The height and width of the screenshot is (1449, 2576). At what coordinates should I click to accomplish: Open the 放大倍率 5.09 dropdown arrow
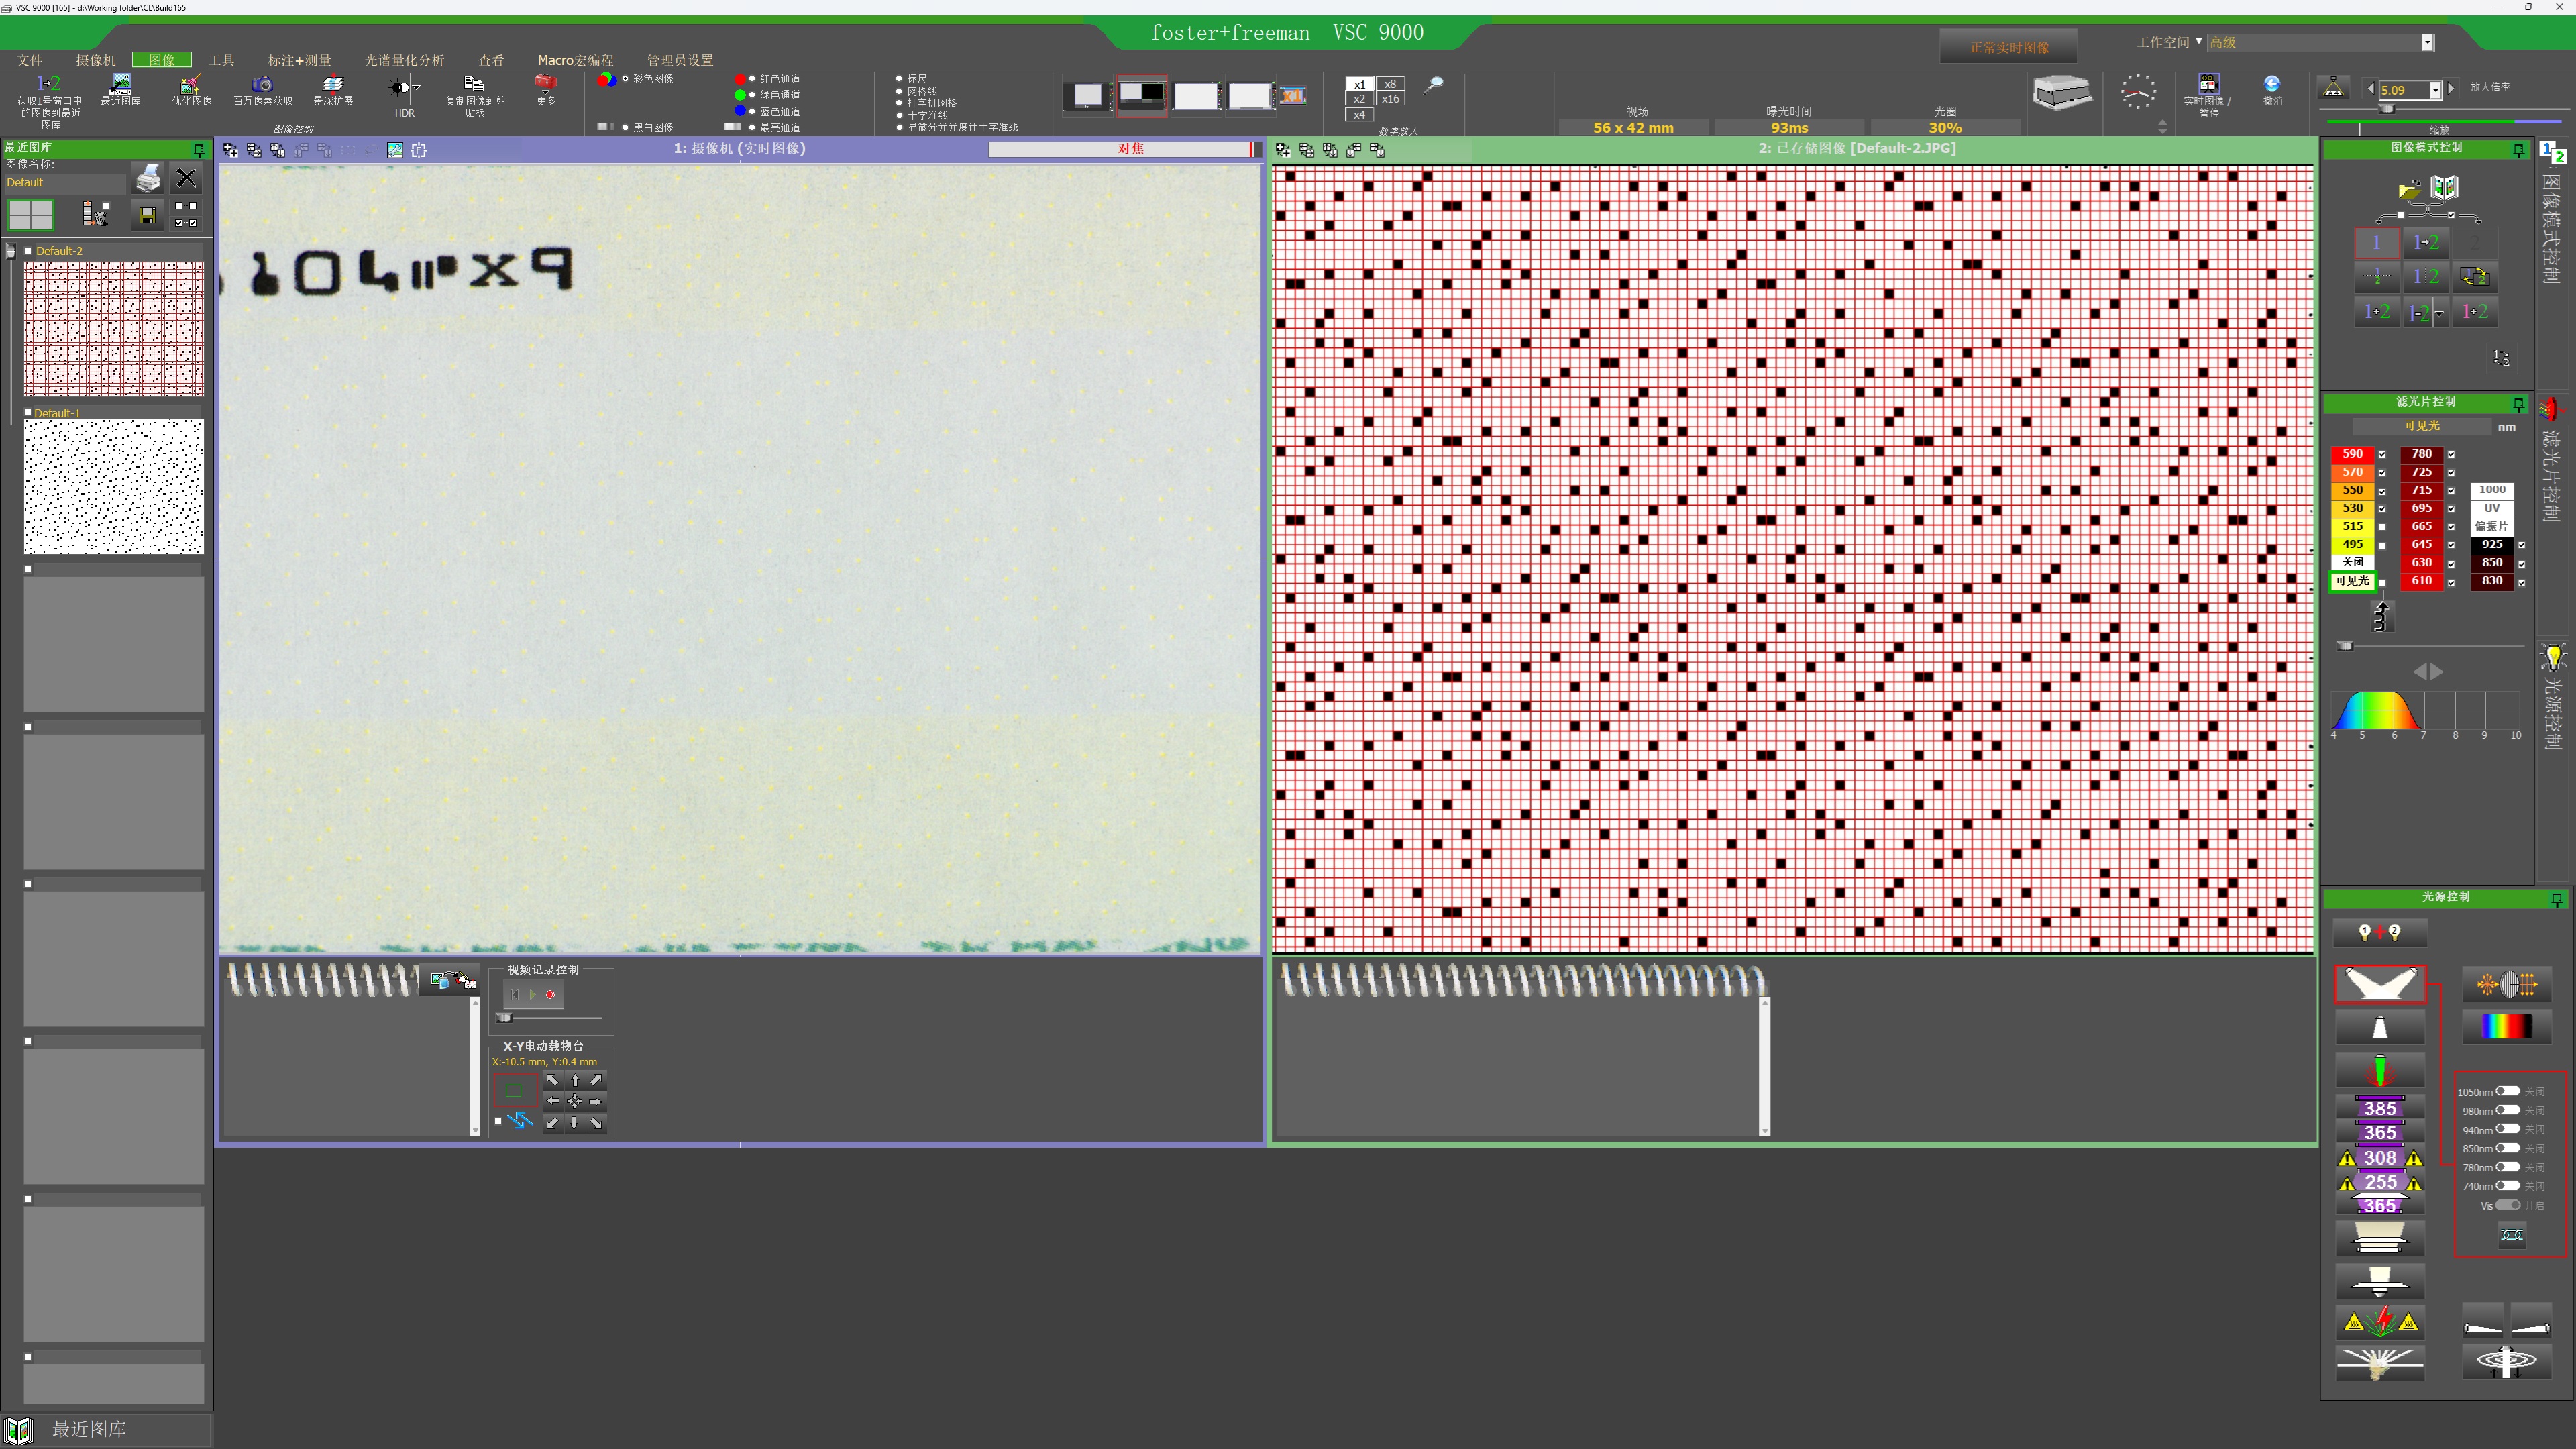(2436, 90)
